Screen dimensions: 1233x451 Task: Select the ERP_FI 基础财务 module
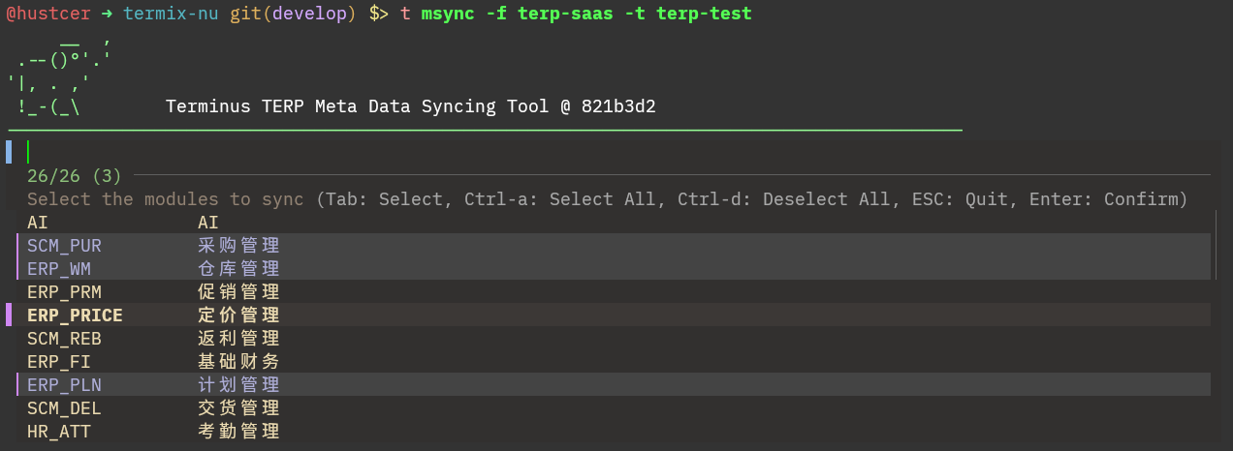pos(153,361)
